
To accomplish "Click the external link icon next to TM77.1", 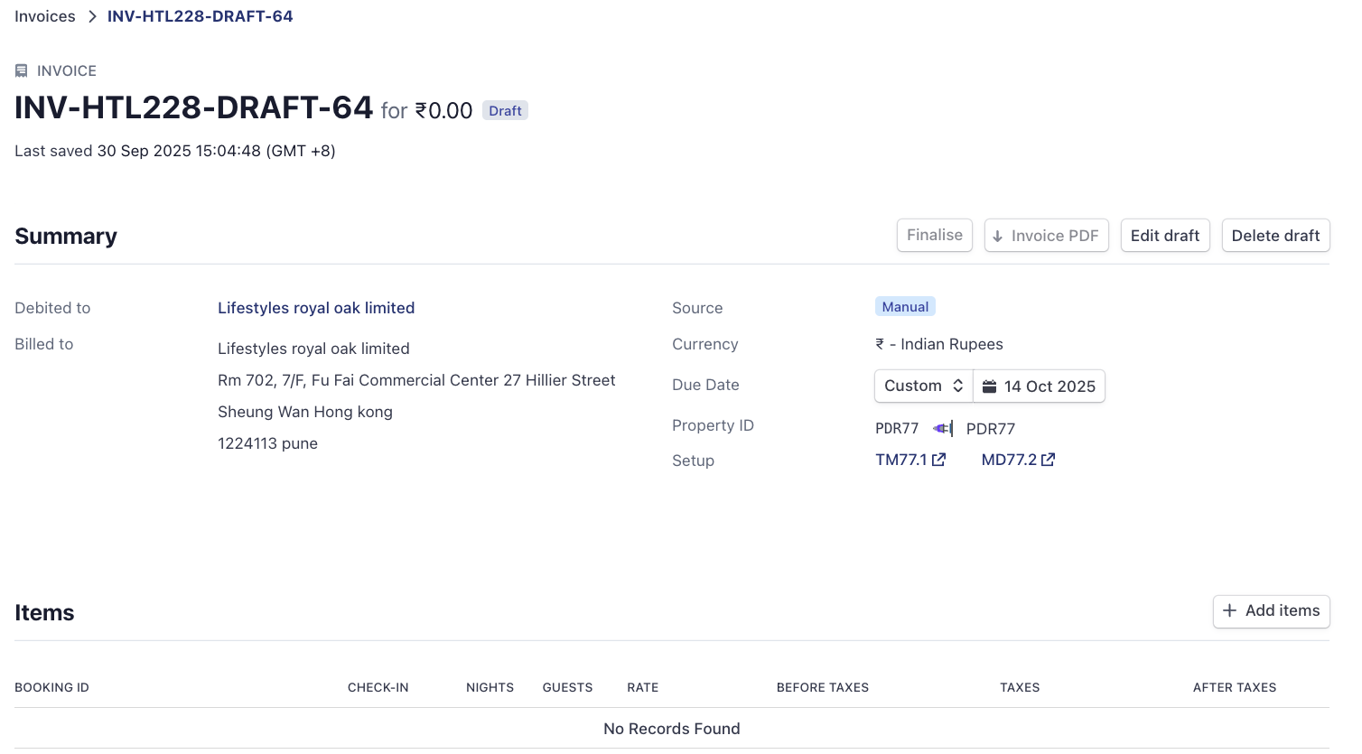I will pos(939,460).
